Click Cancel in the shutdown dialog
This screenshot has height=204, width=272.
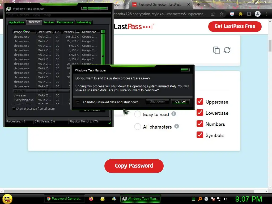(180, 101)
